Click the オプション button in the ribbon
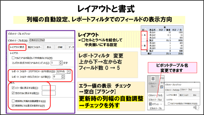 155,104
